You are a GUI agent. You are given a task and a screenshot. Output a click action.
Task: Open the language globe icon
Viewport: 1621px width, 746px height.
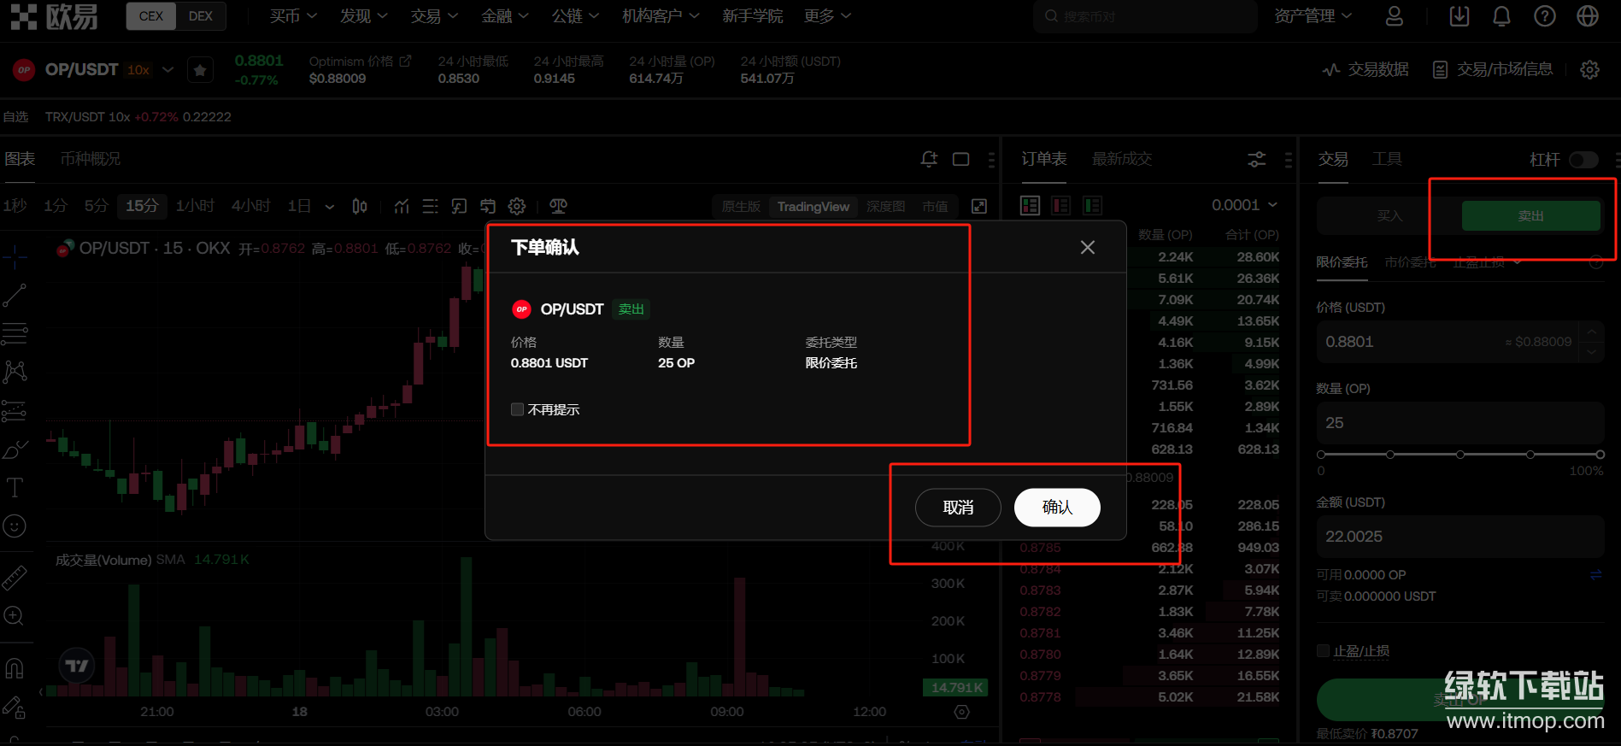tap(1588, 16)
